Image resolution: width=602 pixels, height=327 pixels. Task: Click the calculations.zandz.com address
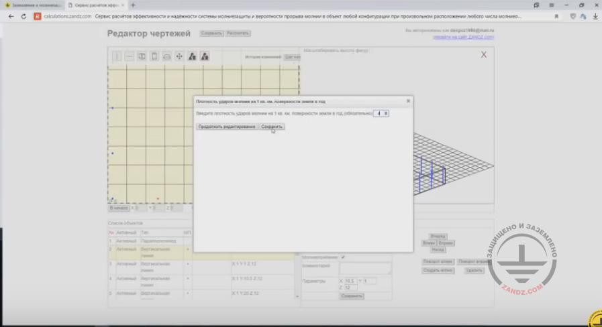67,17
